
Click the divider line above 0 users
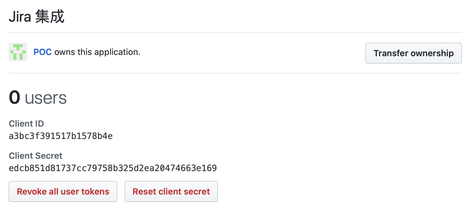tap(235, 73)
